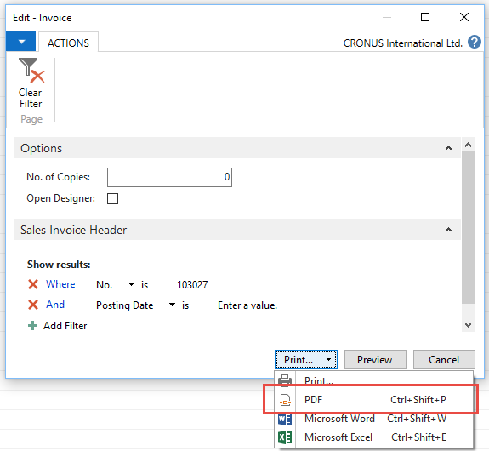The image size is (489, 451).
Task: Switch to the ACTIONS ribbon tab
Action: [68, 43]
